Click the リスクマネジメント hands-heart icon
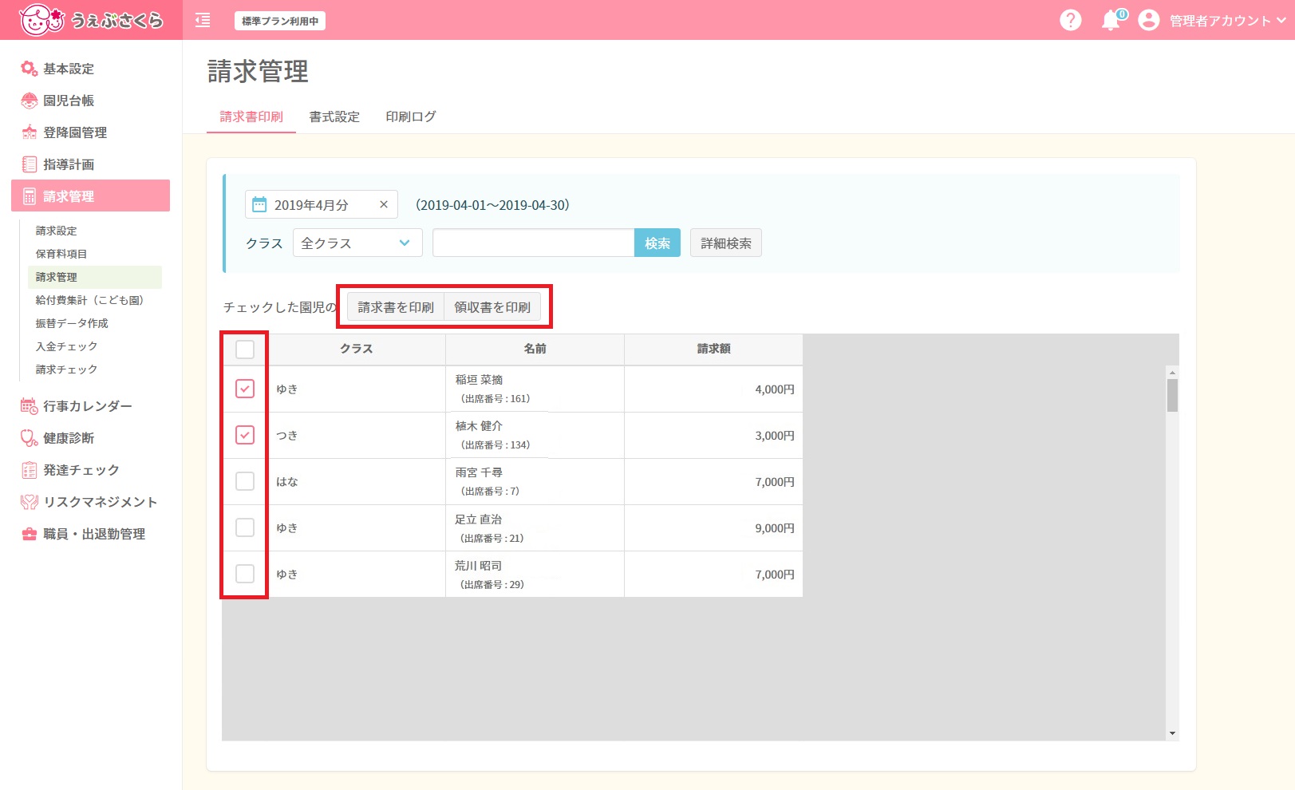This screenshot has width=1295, height=790. tap(30, 502)
